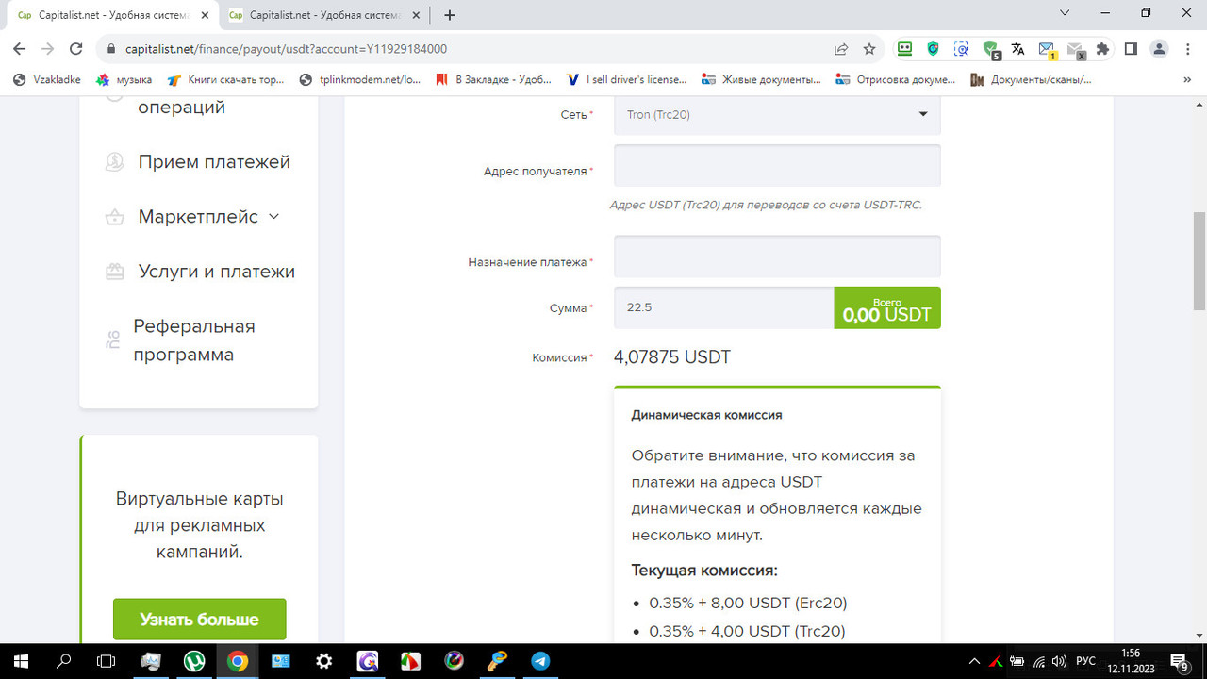This screenshot has height=679, width=1207.
Task: Open the I sell driver's license bookmark
Action: 627,80
